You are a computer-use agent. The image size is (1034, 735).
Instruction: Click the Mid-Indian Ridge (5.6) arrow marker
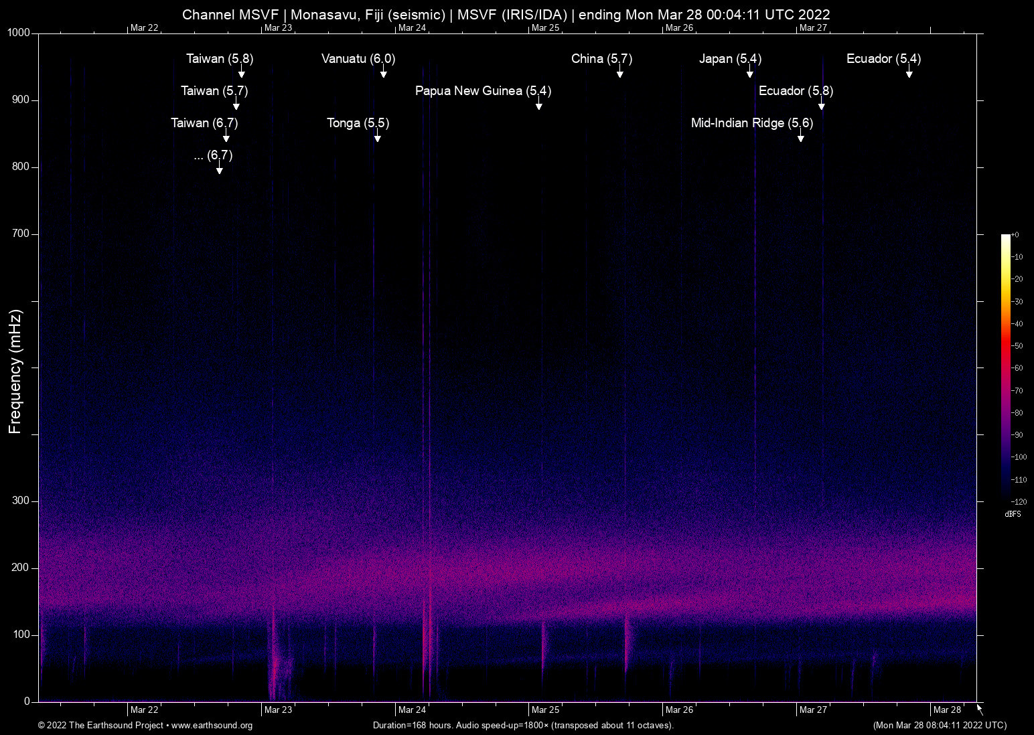tap(801, 137)
